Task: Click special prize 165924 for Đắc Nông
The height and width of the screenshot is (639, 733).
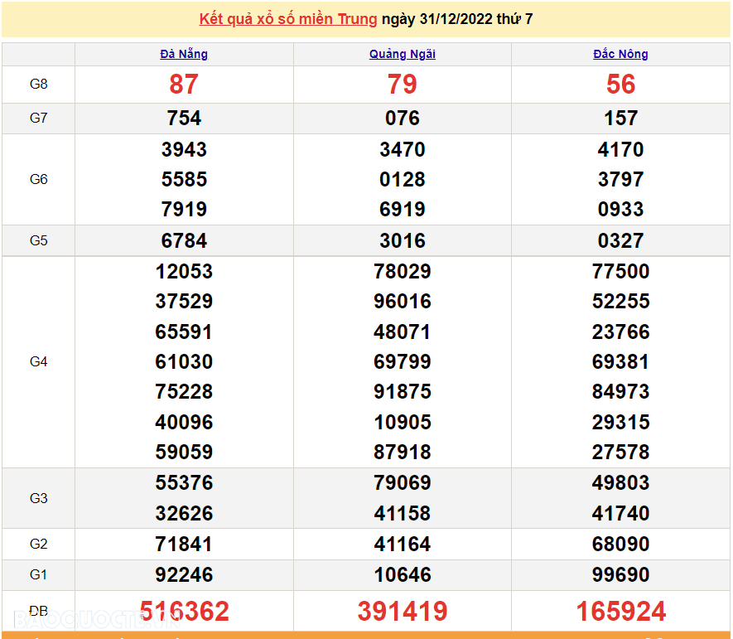Action: pyautogui.click(x=620, y=611)
